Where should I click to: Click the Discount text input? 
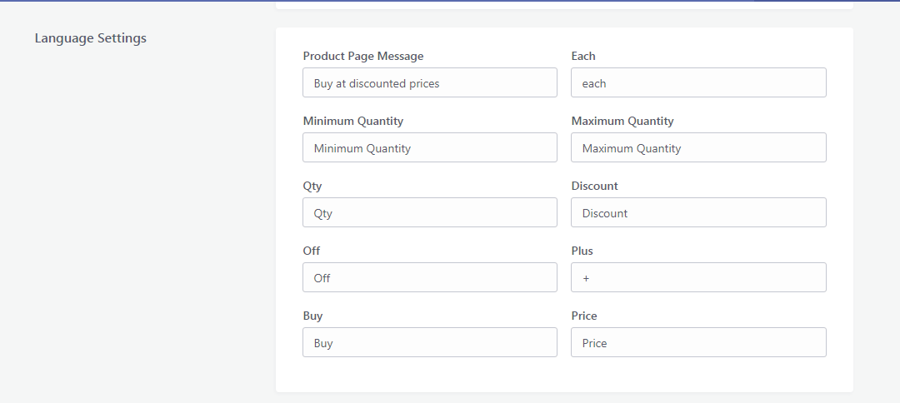(698, 213)
